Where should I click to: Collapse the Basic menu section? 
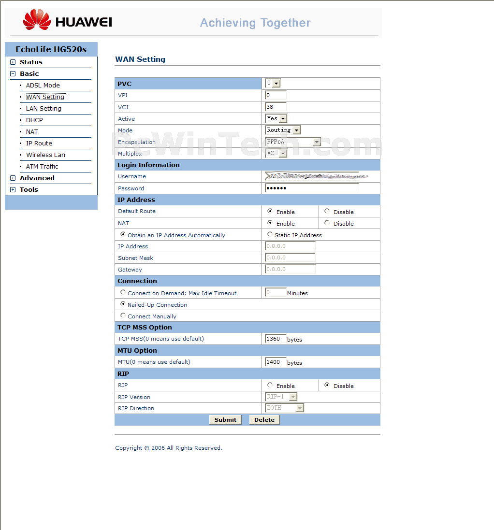(x=13, y=74)
